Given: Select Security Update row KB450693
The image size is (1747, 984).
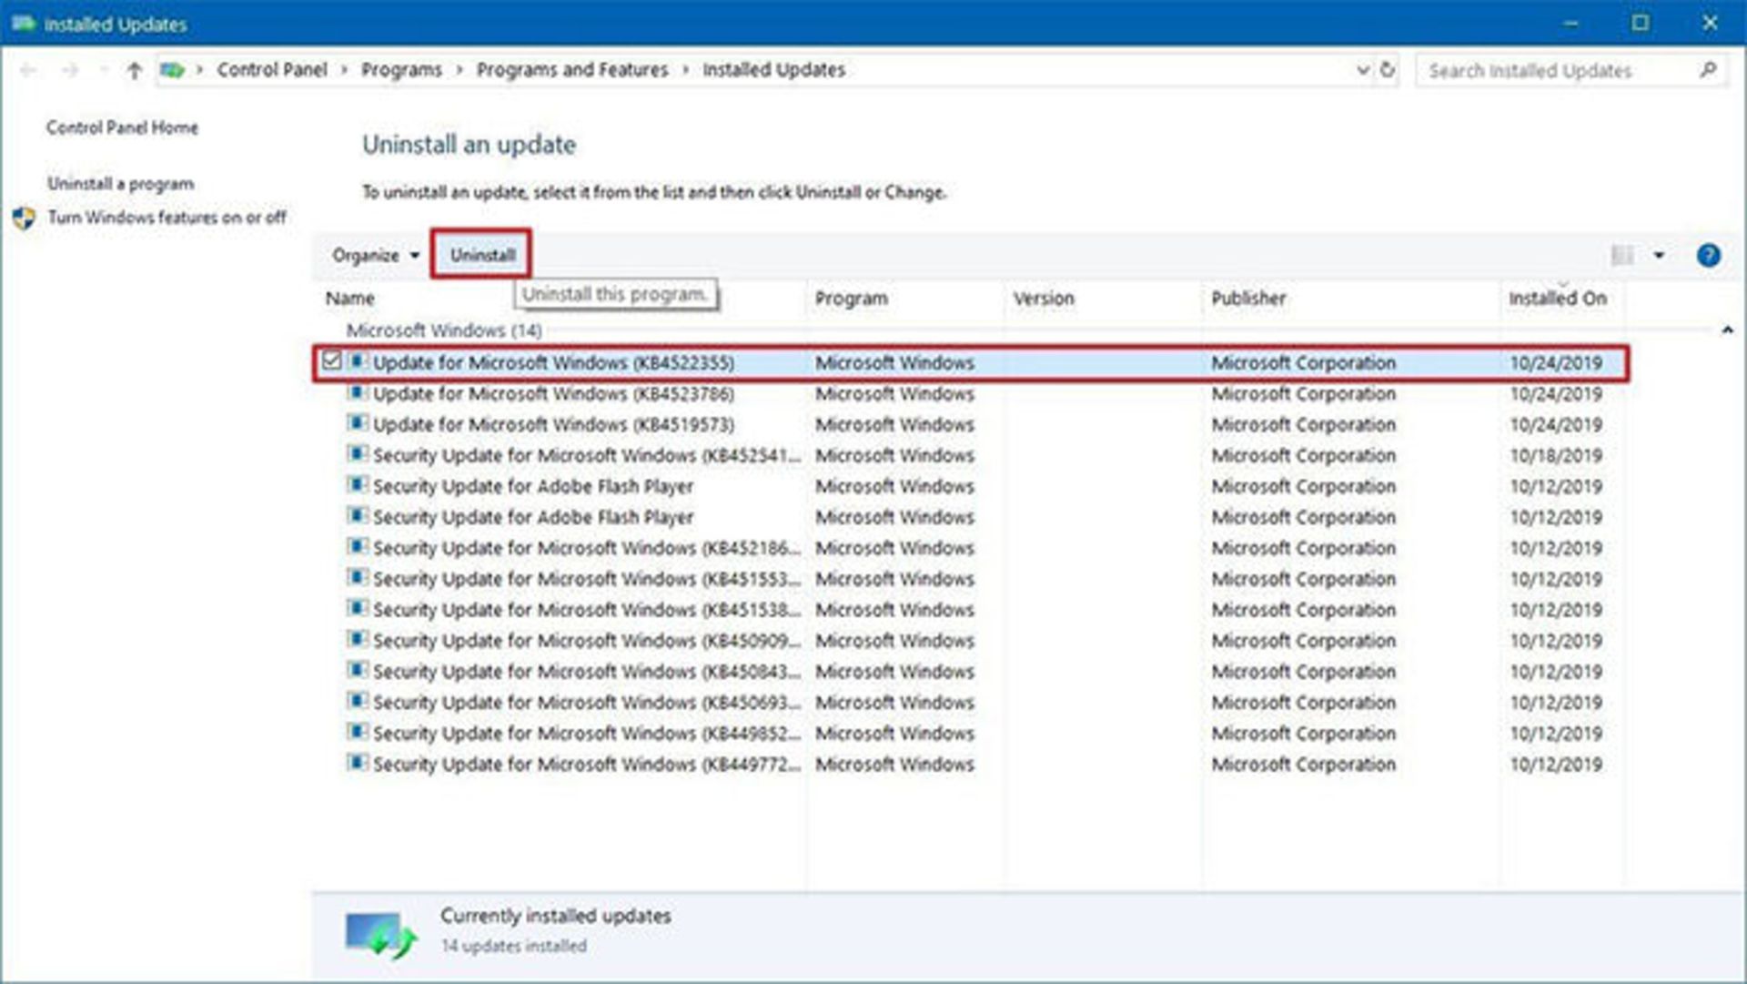Looking at the screenshot, I should coord(971,703).
